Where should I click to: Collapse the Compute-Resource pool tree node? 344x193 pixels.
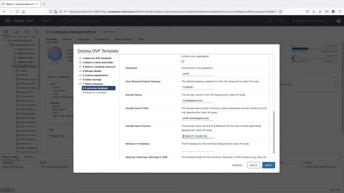click(x=11, y=66)
